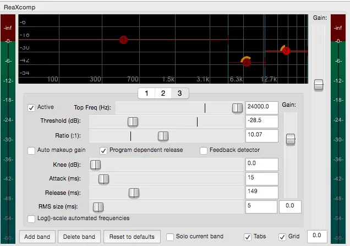Screen dimensions: 350x246
Task: Click the 100 frequency label in graph
Action: pos(53,79)
